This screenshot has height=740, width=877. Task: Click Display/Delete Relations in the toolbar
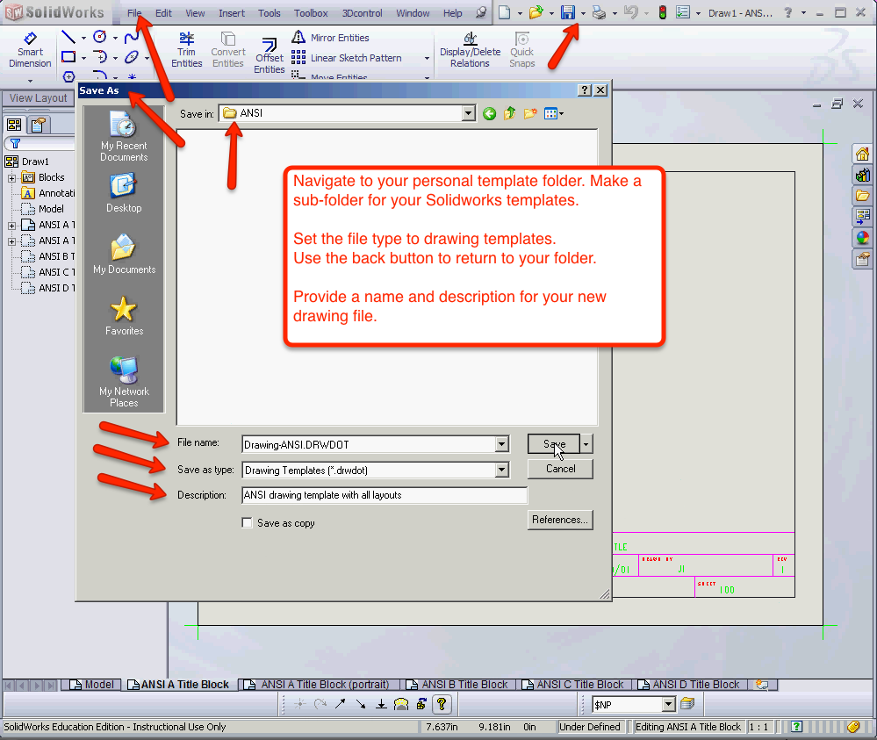pos(470,49)
